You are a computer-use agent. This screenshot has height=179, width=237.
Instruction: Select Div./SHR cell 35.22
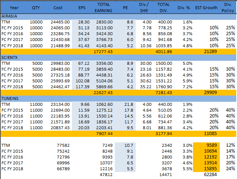(x=146, y=87)
